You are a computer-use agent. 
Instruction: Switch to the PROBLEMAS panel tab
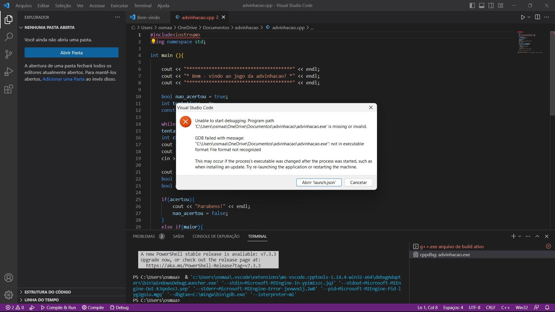point(149,236)
